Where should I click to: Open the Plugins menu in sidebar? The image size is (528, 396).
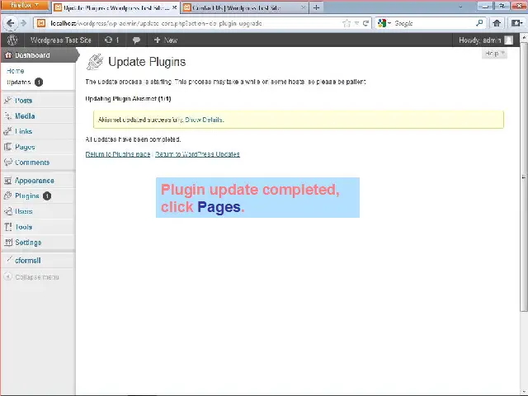pos(27,196)
